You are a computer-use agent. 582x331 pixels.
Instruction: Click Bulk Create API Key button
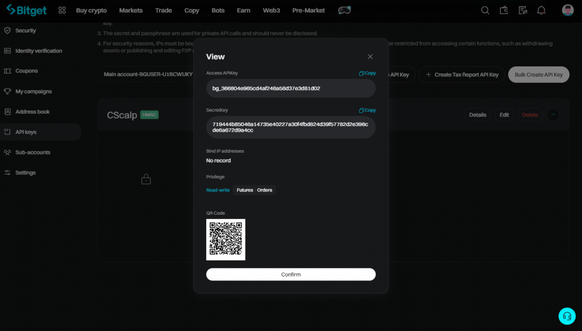(x=538, y=74)
